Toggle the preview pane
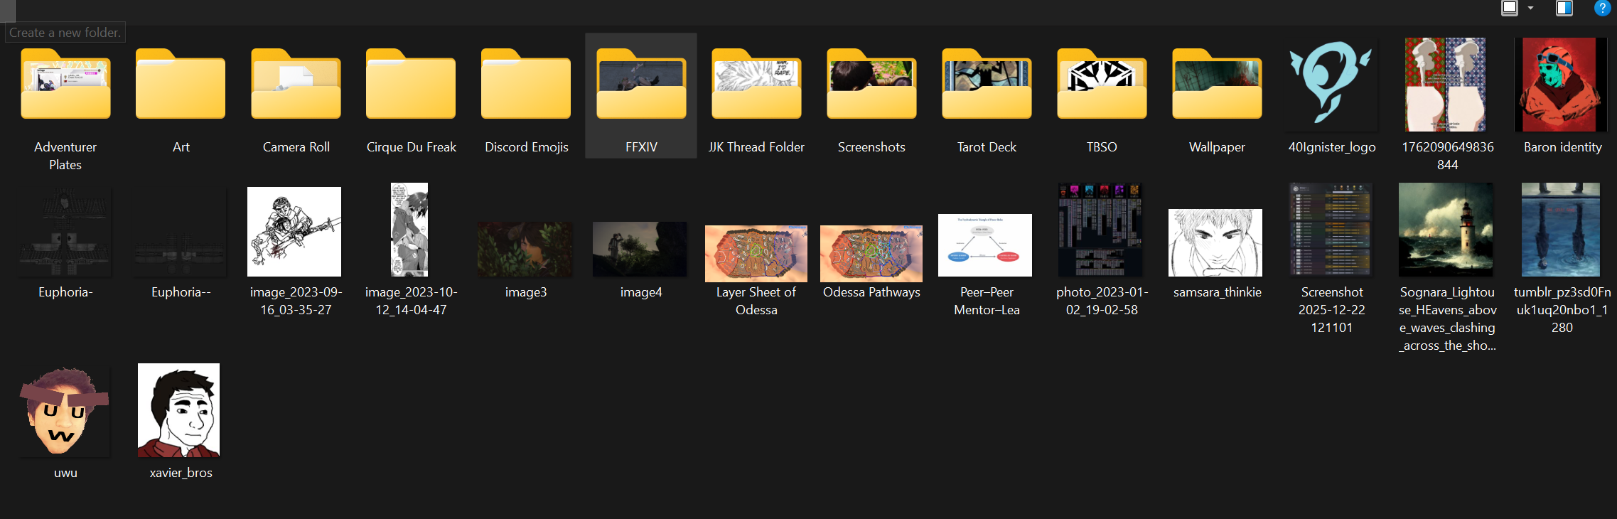This screenshot has width=1617, height=519. [x=1564, y=8]
